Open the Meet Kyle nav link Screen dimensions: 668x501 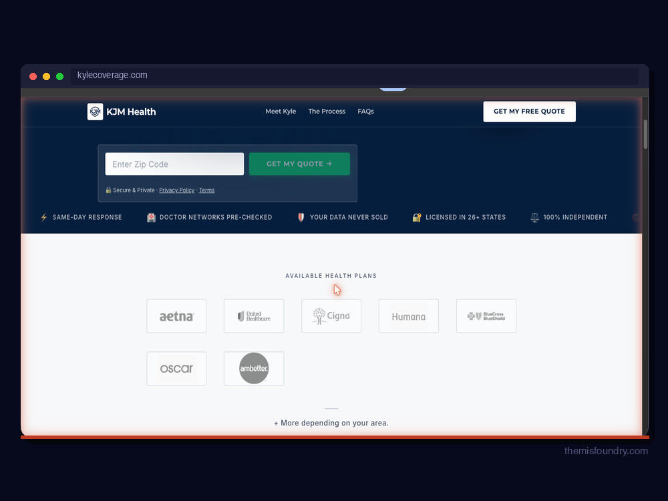point(281,111)
